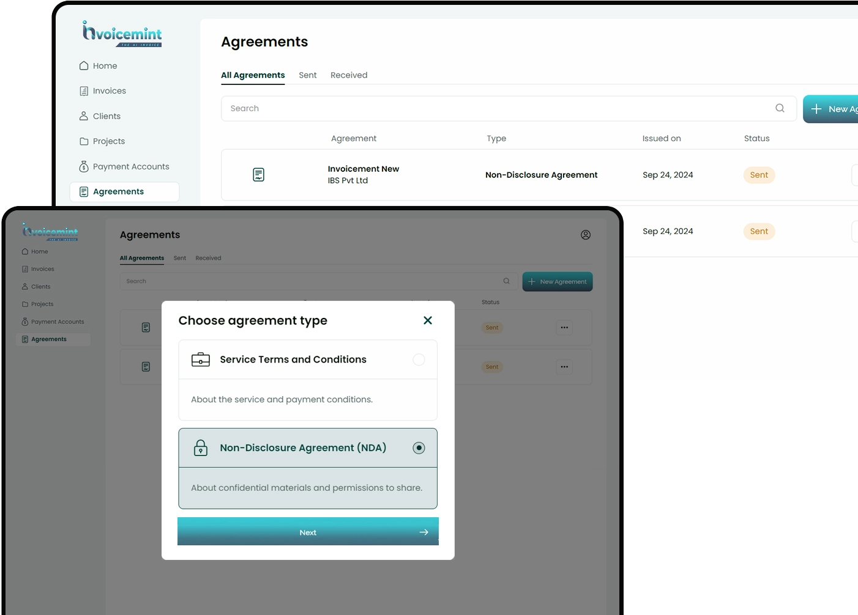Open Payment Accounts from the sidebar
Image resolution: width=858 pixels, height=615 pixels.
tap(130, 166)
